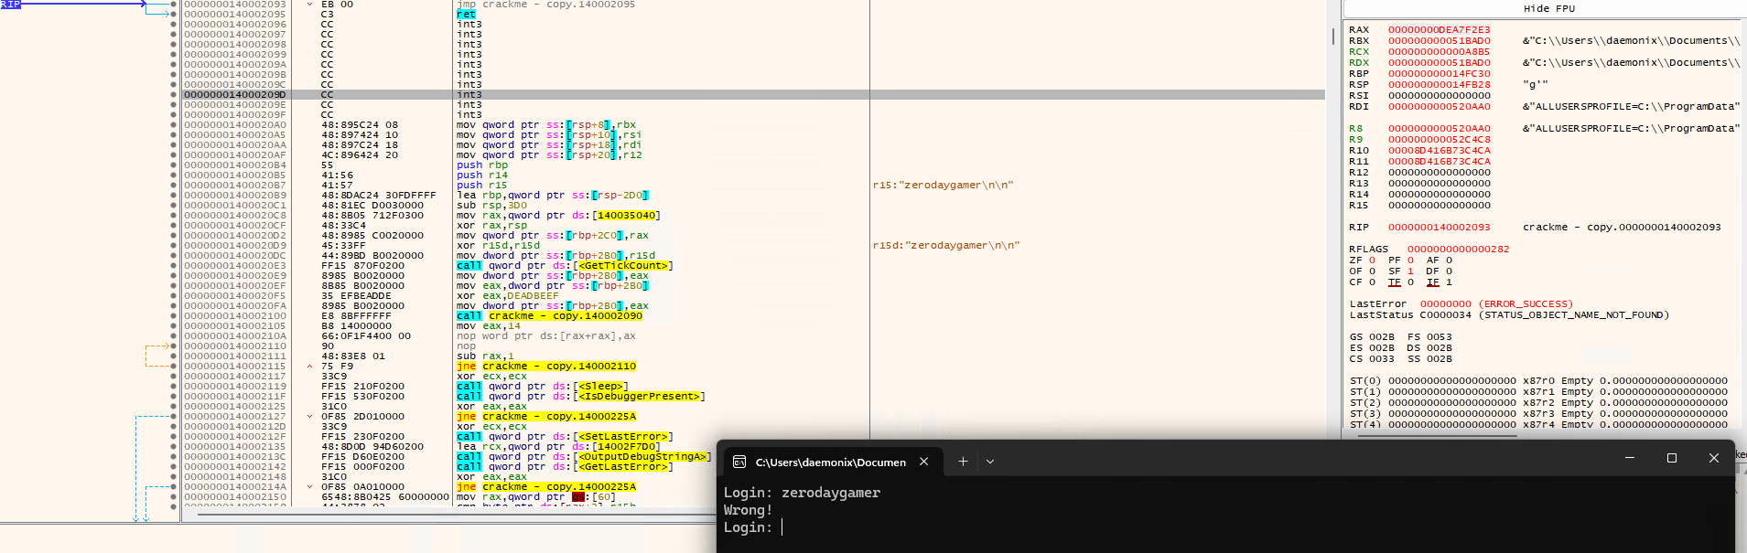Select the ST(0) x87 register row
1747x553 pixels.
tap(1538, 381)
